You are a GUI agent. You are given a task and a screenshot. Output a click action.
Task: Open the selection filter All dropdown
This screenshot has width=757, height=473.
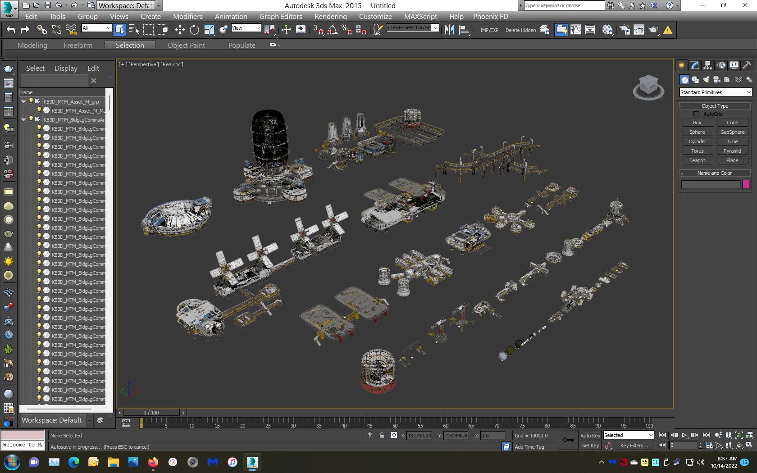click(96, 28)
